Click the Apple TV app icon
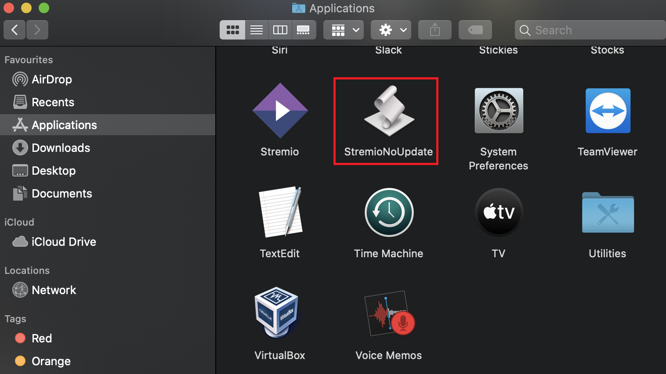Viewport: 666px width, 374px height. point(499,212)
